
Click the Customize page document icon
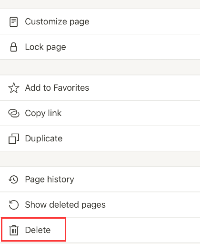click(14, 22)
